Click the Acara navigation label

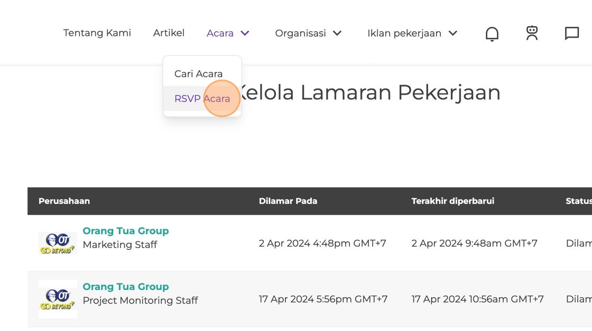click(x=220, y=33)
